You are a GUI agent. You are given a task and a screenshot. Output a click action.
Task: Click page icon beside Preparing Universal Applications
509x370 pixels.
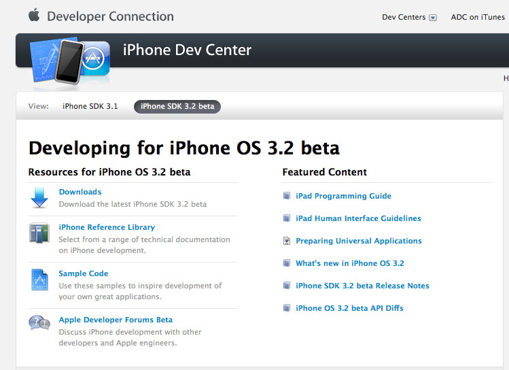click(x=287, y=241)
